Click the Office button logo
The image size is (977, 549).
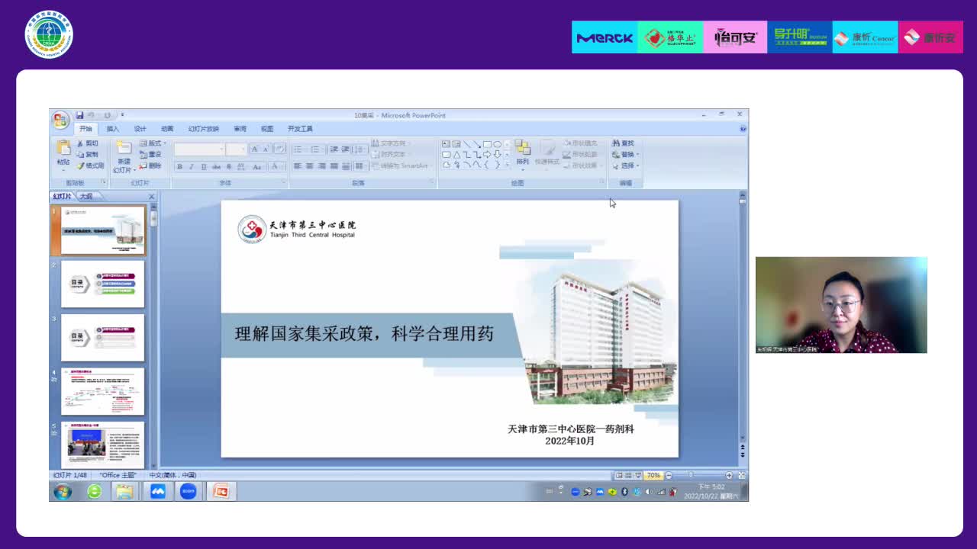(x=60, y=120)
